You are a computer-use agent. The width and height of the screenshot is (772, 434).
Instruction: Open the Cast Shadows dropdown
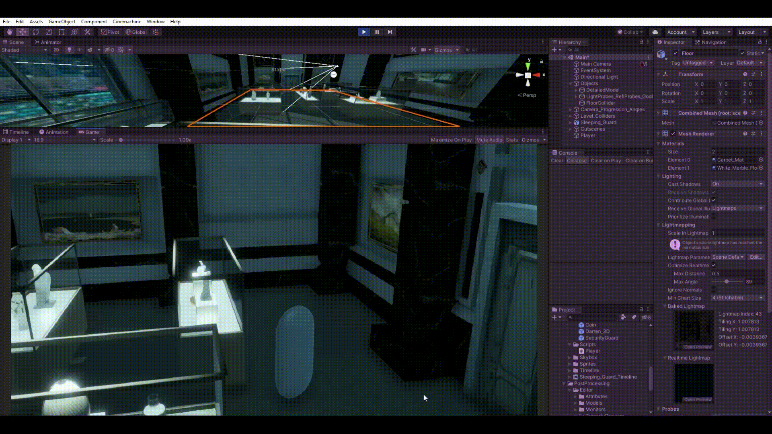click(x=737, y=184)
